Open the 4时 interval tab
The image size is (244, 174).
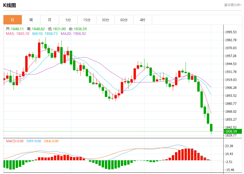(143, 20)
